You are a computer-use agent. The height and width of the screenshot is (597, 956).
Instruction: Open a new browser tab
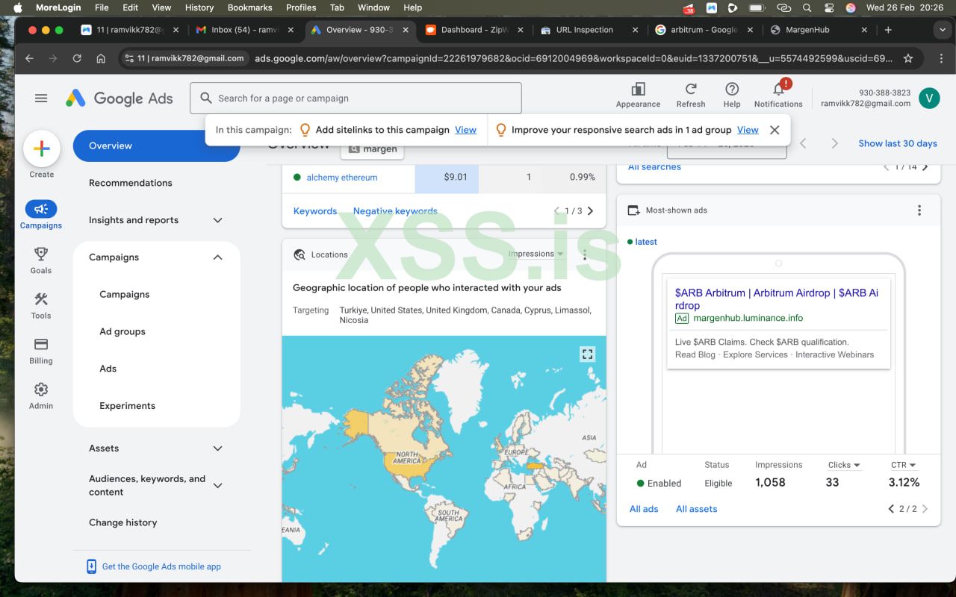888,30
